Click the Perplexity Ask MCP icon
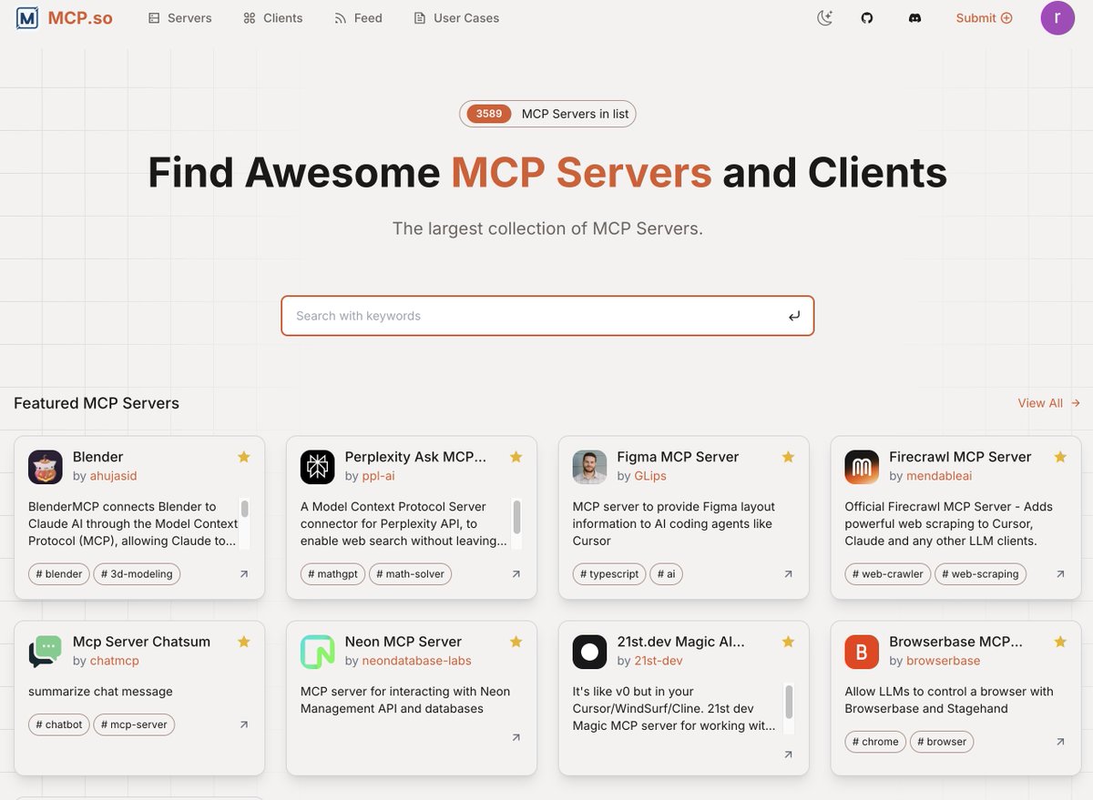 318,467
